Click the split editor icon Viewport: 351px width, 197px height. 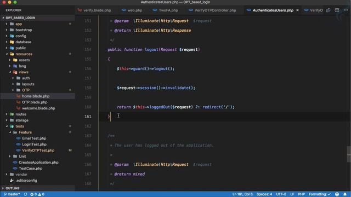point(337,10)
